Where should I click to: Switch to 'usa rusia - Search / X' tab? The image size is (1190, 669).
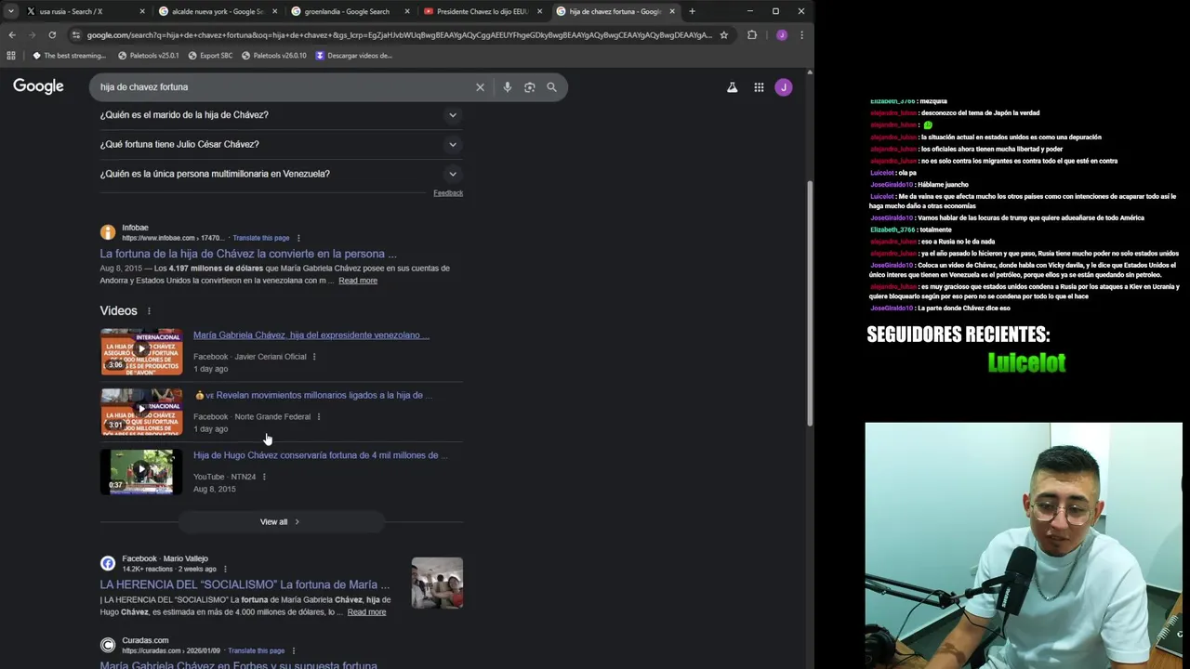(x=86, y=11)
